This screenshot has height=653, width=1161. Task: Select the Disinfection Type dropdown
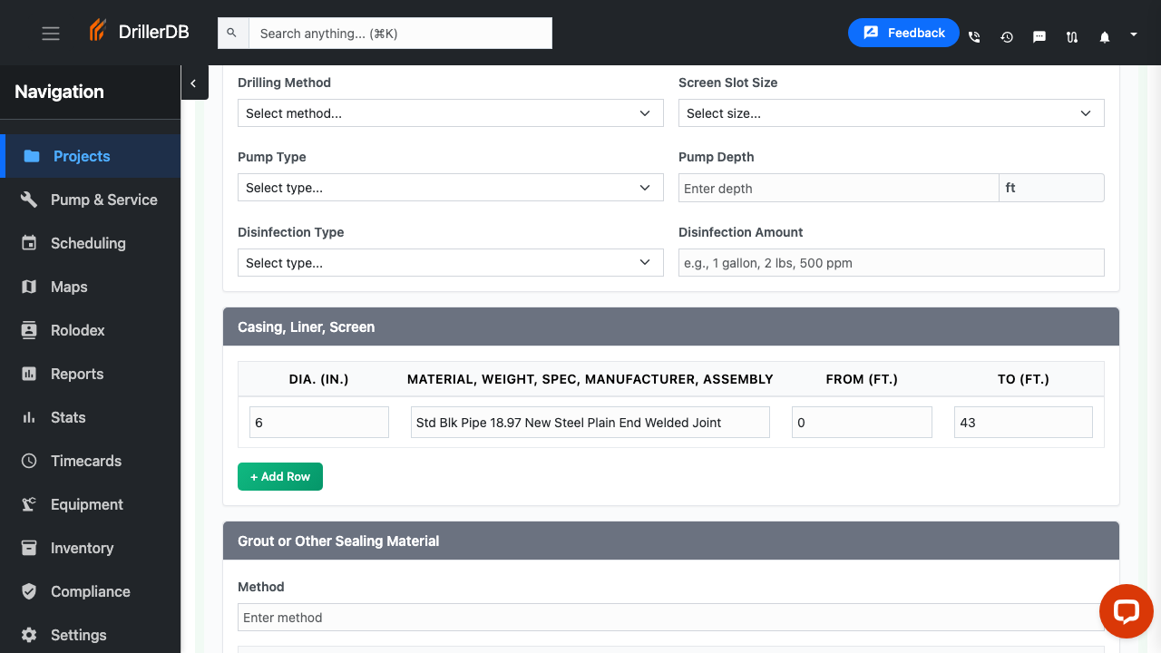[x=450, y=263]
